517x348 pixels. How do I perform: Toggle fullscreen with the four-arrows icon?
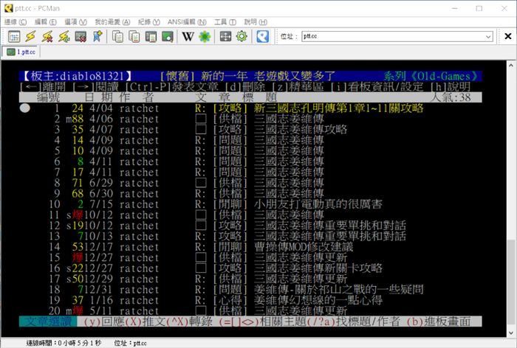tap(225, 37)
